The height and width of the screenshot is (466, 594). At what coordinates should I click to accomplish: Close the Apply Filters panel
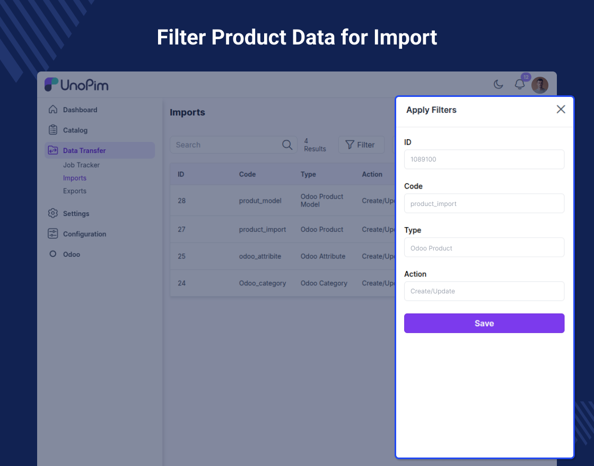point(561,109)
